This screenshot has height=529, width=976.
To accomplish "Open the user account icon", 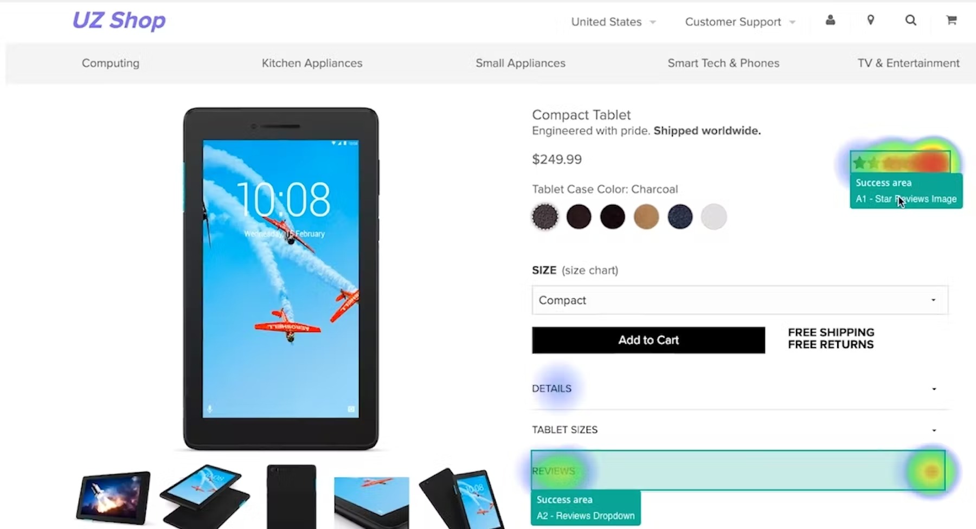I will tap(830, 20).
